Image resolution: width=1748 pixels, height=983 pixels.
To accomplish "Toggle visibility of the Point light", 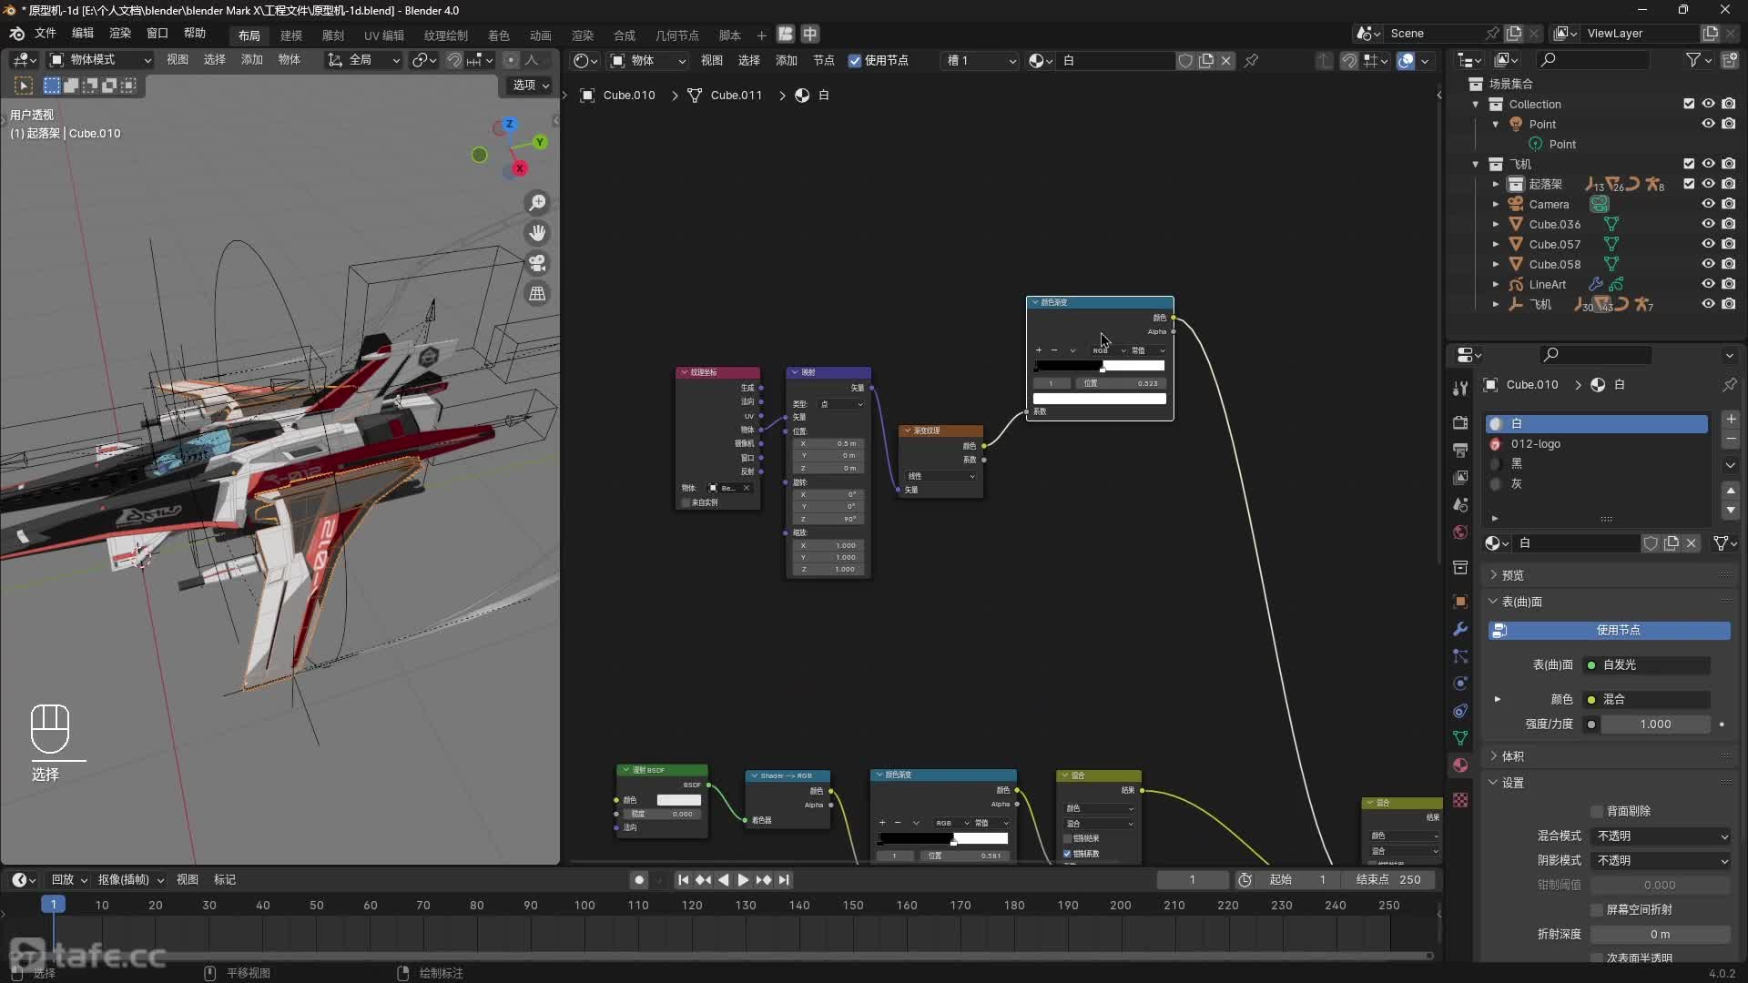I will [1709, 124].
